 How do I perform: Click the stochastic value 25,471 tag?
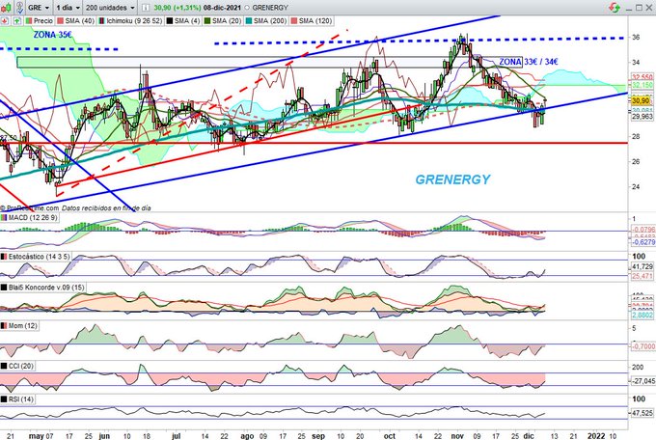pos(642,276)
